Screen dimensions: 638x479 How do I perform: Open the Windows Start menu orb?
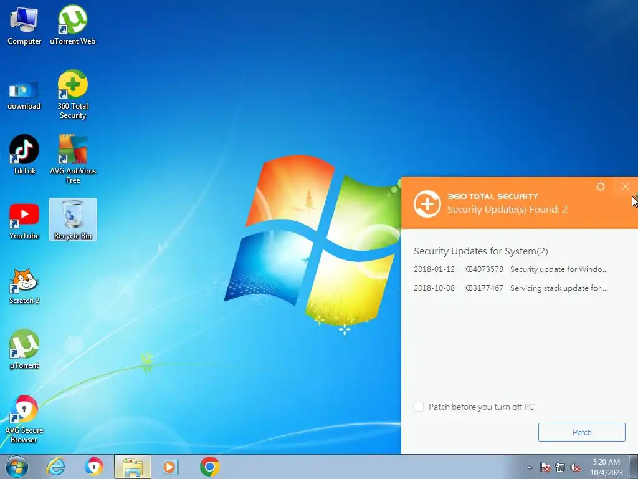tap(17, 467)
